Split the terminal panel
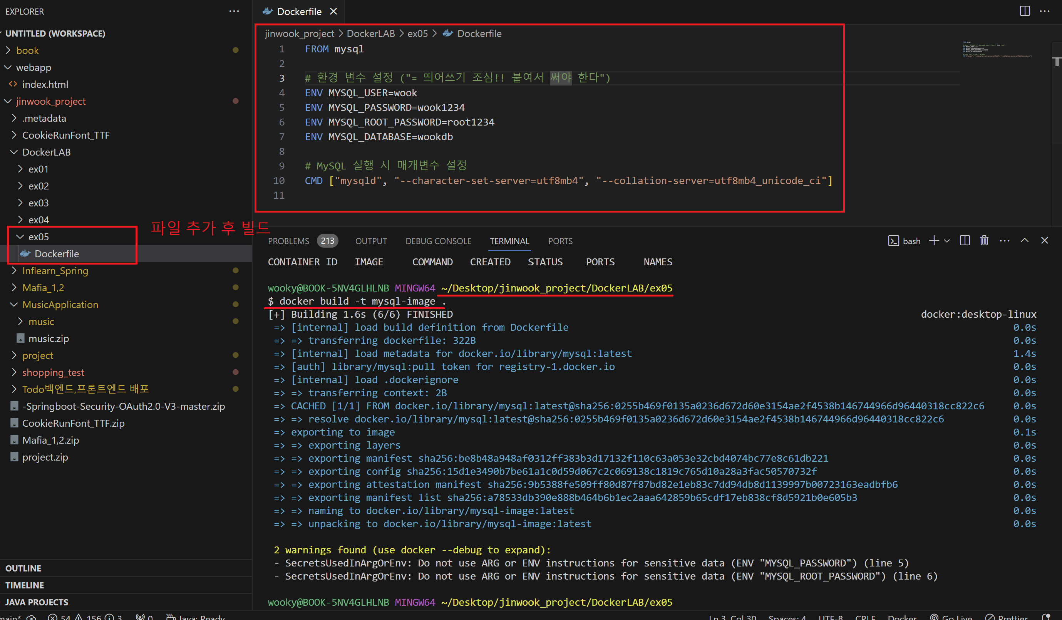Viewport: 1062px width, 620px height. 964,241
